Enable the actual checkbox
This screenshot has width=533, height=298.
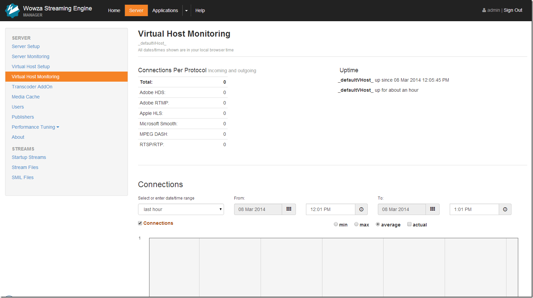409,224
